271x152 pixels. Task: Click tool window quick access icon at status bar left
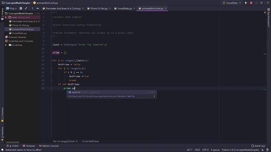tap(2, 150)
